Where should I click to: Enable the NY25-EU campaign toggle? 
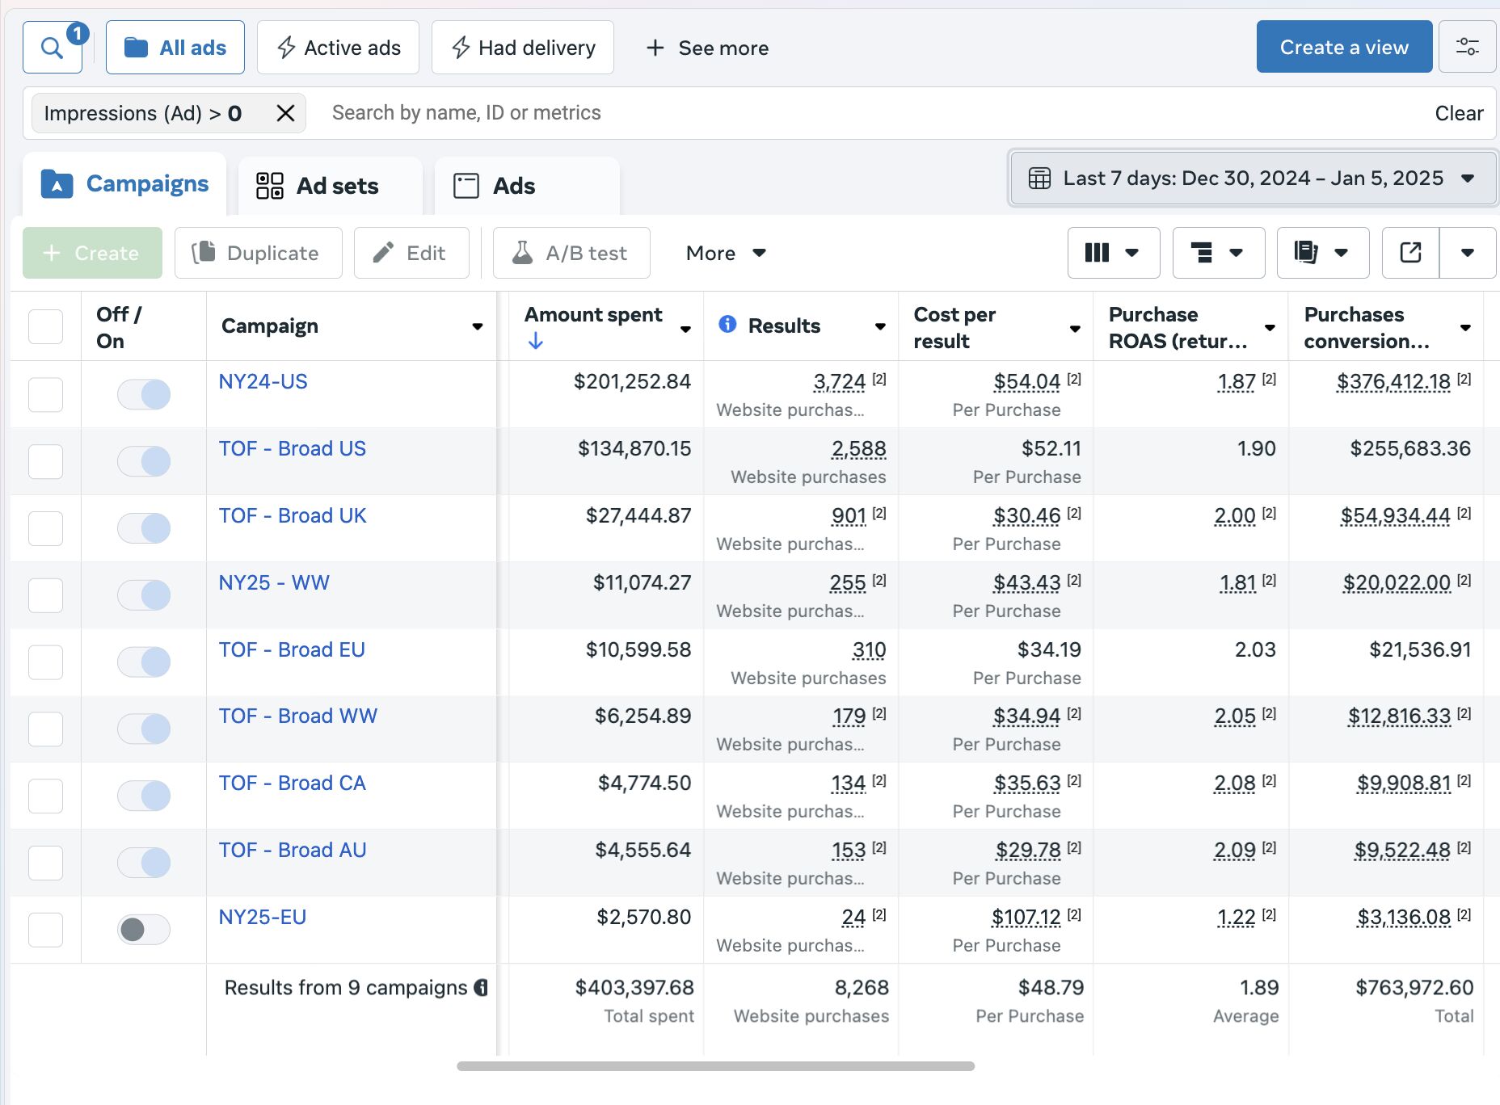pyautogui.click(x=144, y=930)
